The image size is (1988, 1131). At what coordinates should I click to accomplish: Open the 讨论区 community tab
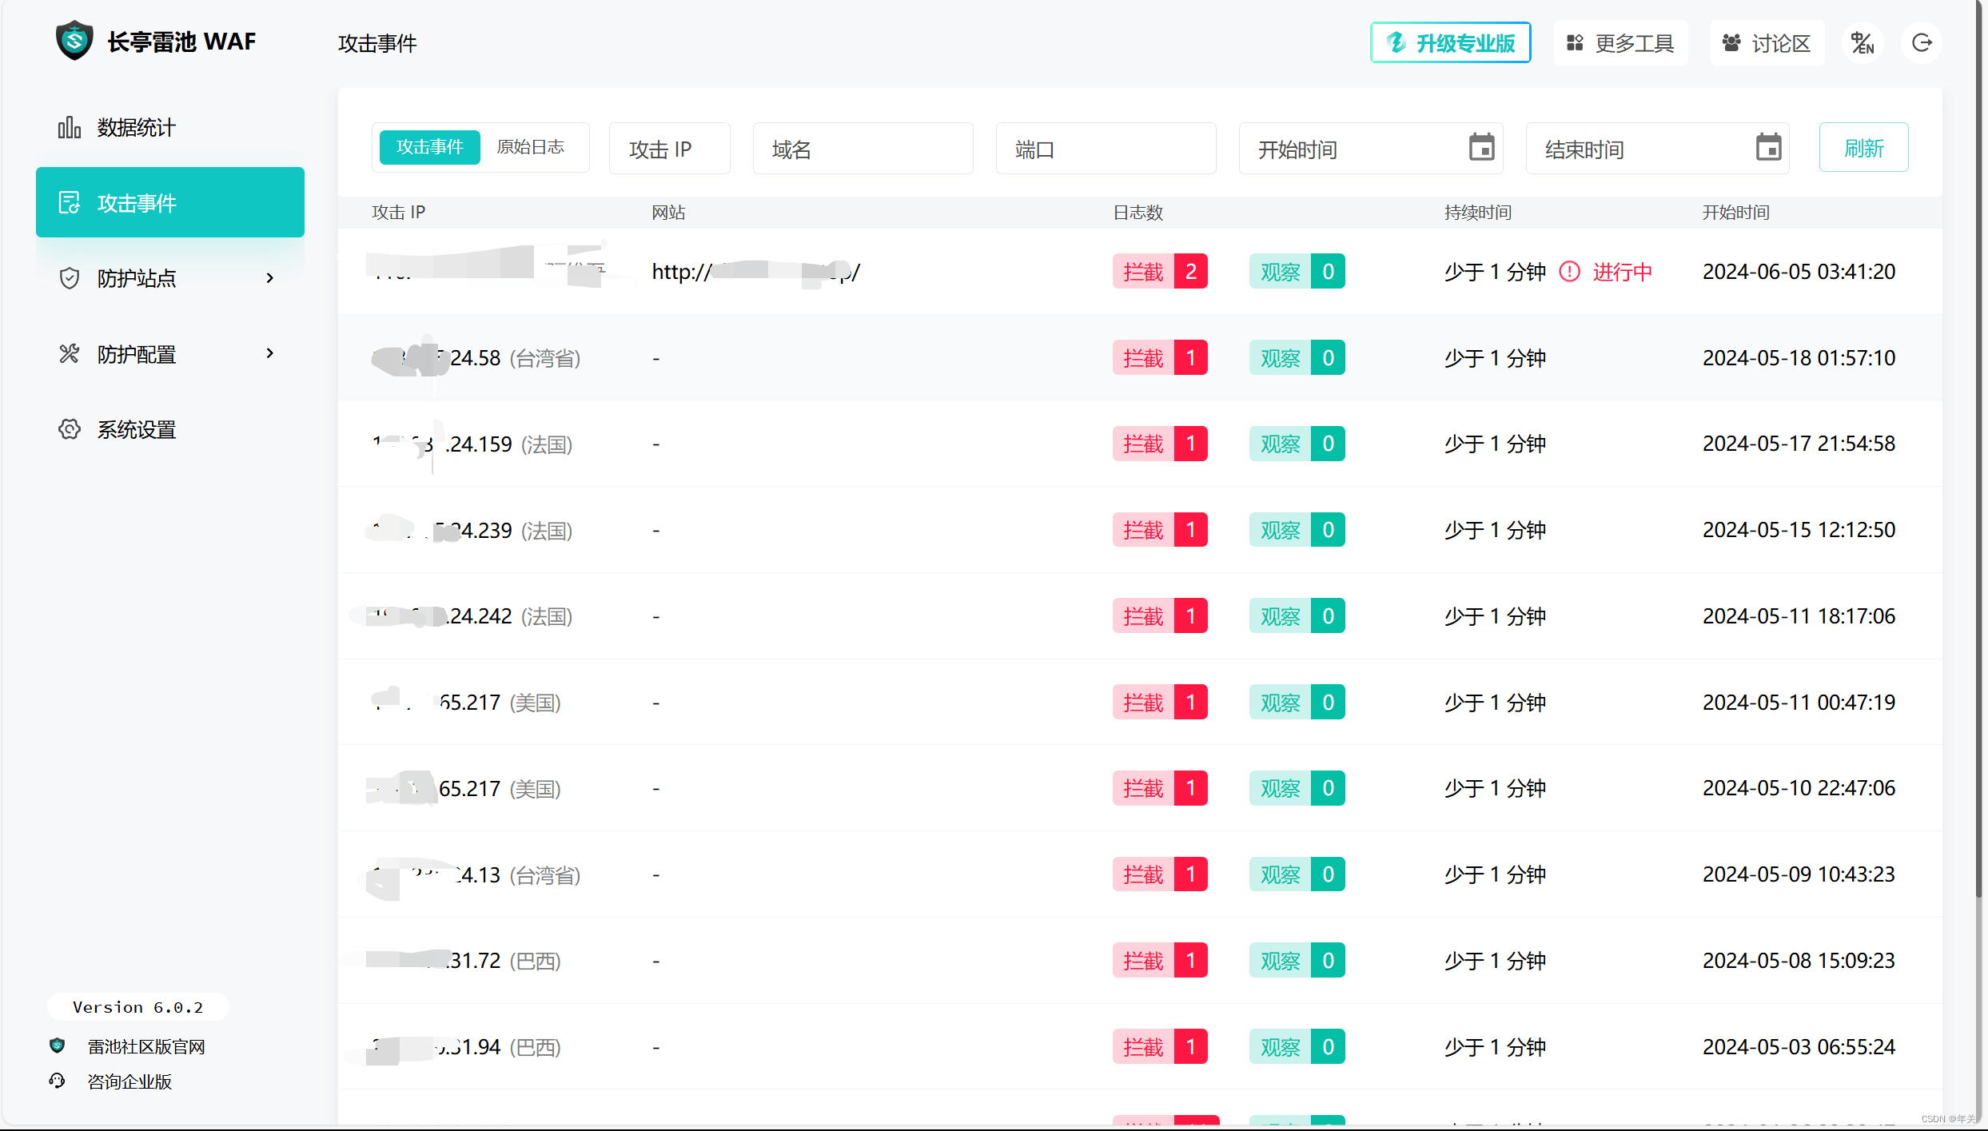pyautogui.click(x=1767, y=43)
